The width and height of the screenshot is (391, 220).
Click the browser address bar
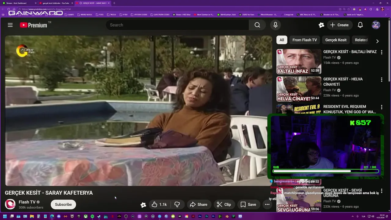click(x=177, y=9)
